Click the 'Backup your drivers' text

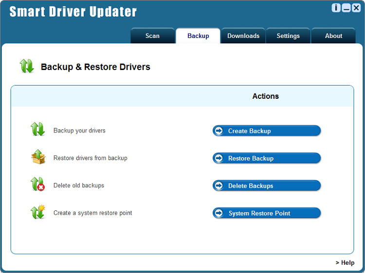click(79, 130)
